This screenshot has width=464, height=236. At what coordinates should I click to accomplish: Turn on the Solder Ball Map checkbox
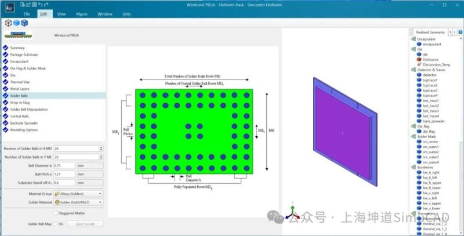click(55, 224)
